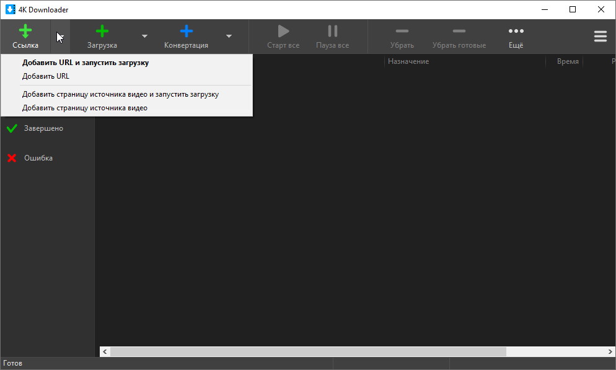
Task: Click the horizontal scrollbar right arrow
Action: (x=610, y=351)
